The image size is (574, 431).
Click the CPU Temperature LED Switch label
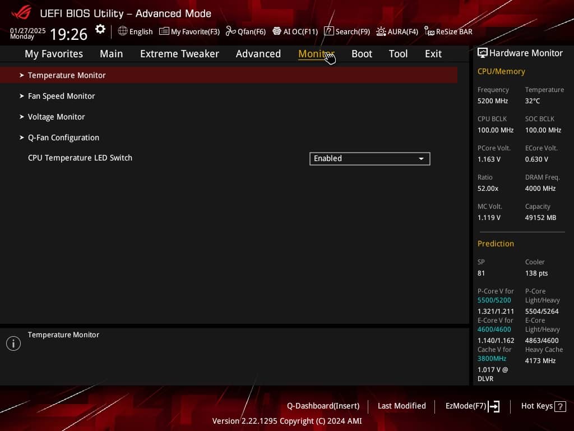[x=80, y=158]
